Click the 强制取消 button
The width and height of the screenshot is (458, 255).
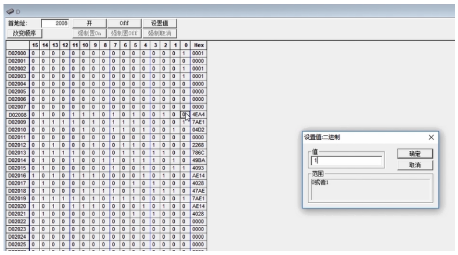click(159, 33)
